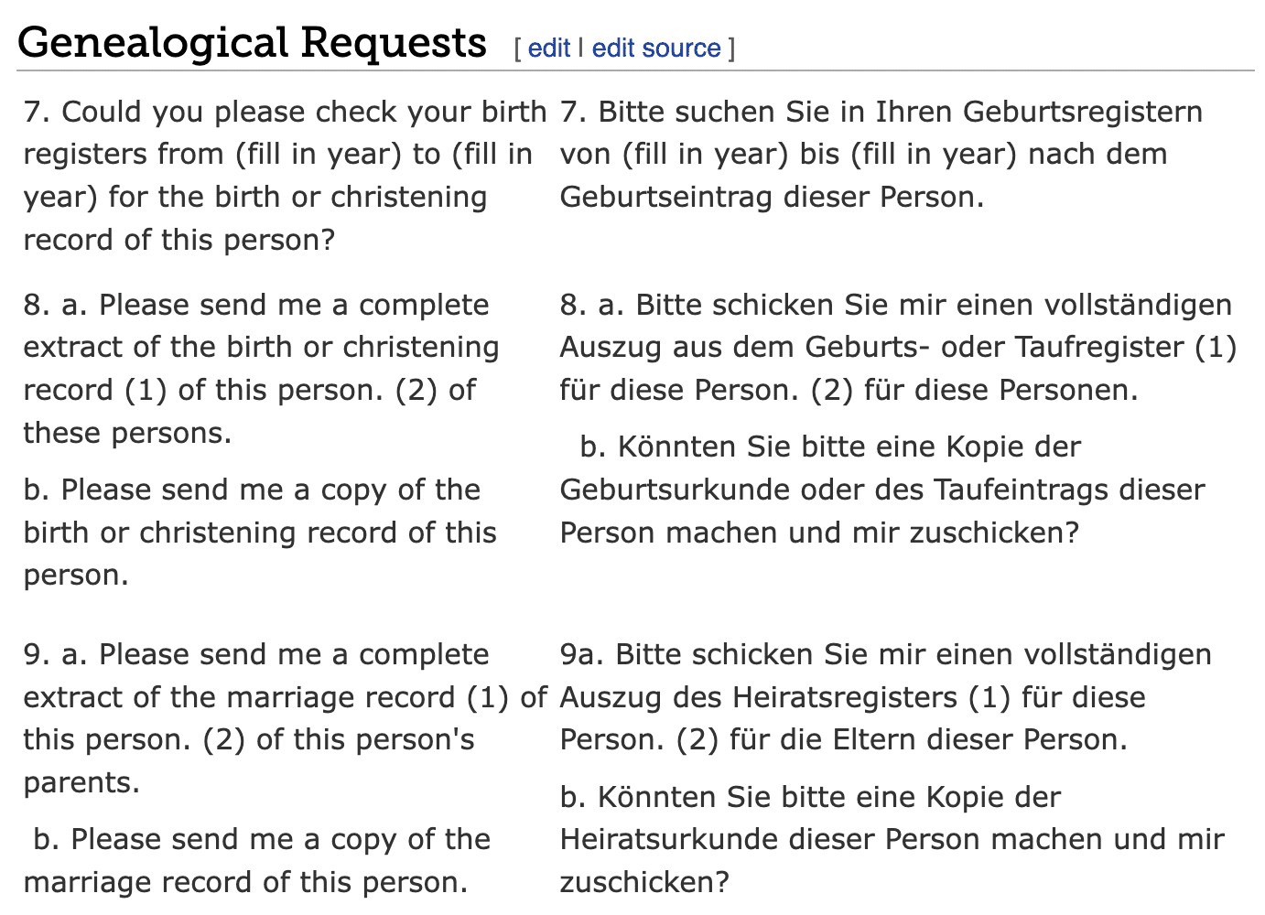1265x915 pixels.
Task: Select English 9b copy of marriage record text
Action: point(257,861)
